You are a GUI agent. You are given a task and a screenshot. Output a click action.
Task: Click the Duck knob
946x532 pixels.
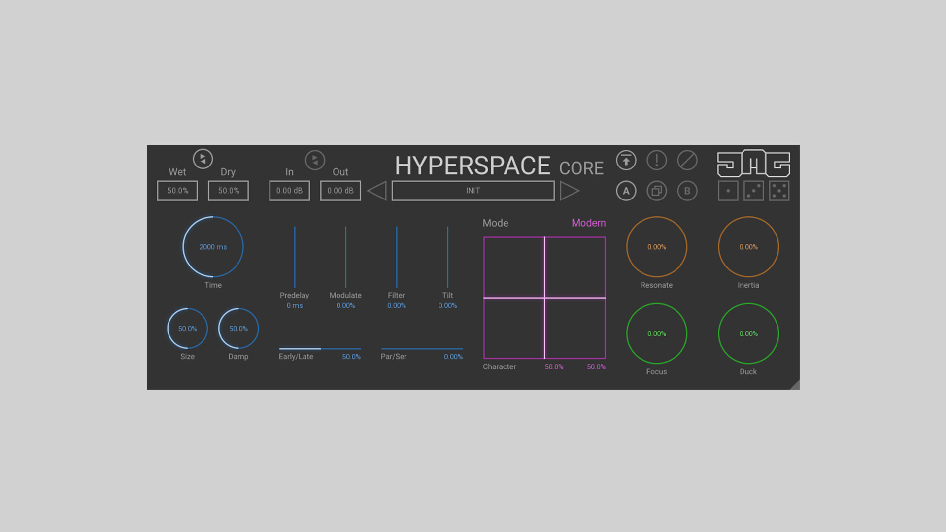(x=748, y=333)
